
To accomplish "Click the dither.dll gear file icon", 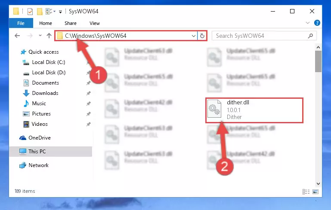I will pos(214,109).
